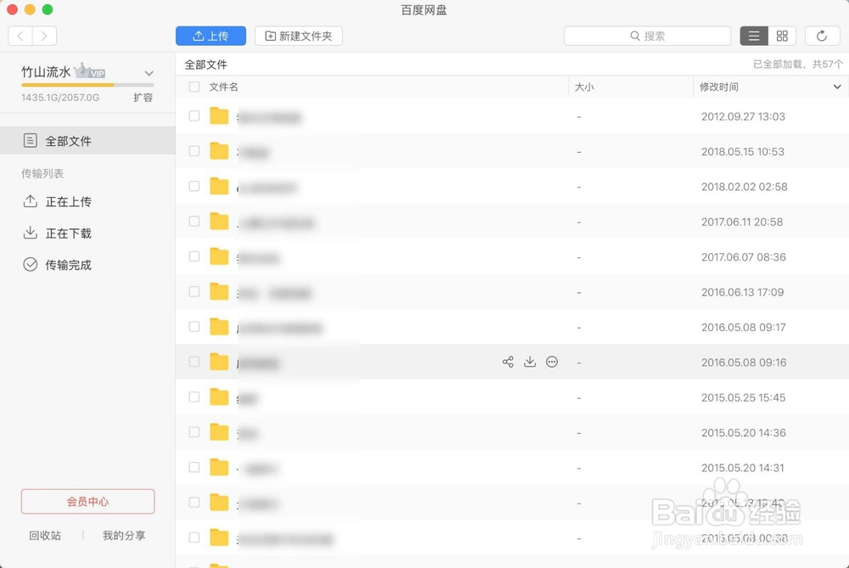Open folder icon dated 2018.02.02 02:58
849x568 pixels.
219,186
